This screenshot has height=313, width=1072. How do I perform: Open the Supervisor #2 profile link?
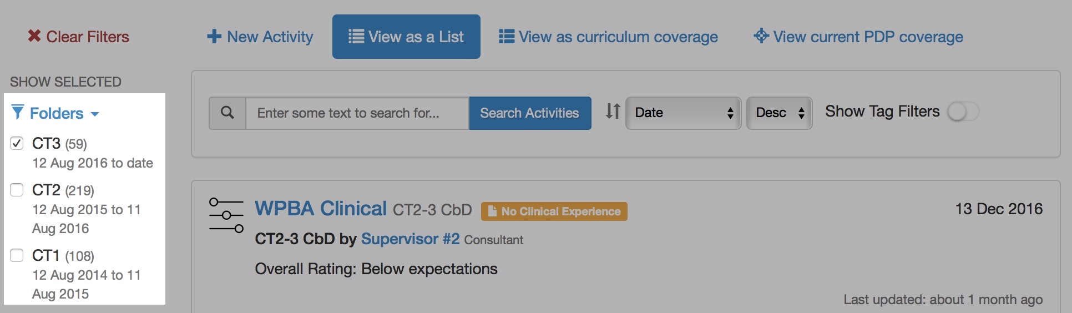coord(410,239)
